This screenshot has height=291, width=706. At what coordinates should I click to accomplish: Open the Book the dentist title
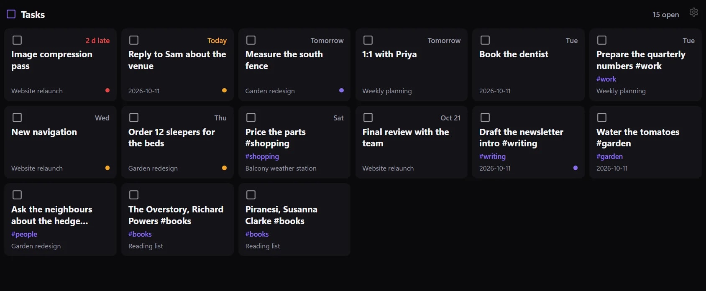(514, 54)
